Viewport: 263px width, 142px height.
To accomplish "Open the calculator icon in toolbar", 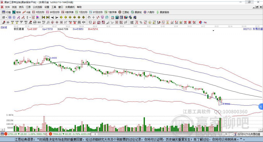I will coord(117,17).
